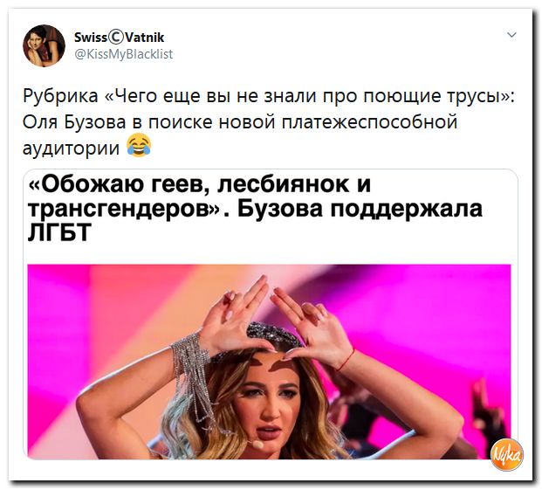Click the laughing-crying emoji in the tweet

139,145
